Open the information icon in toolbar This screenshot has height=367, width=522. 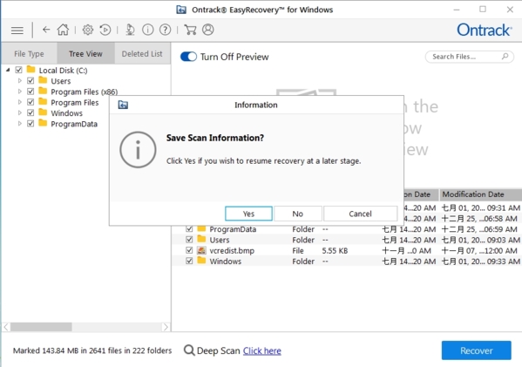(148, 30)
